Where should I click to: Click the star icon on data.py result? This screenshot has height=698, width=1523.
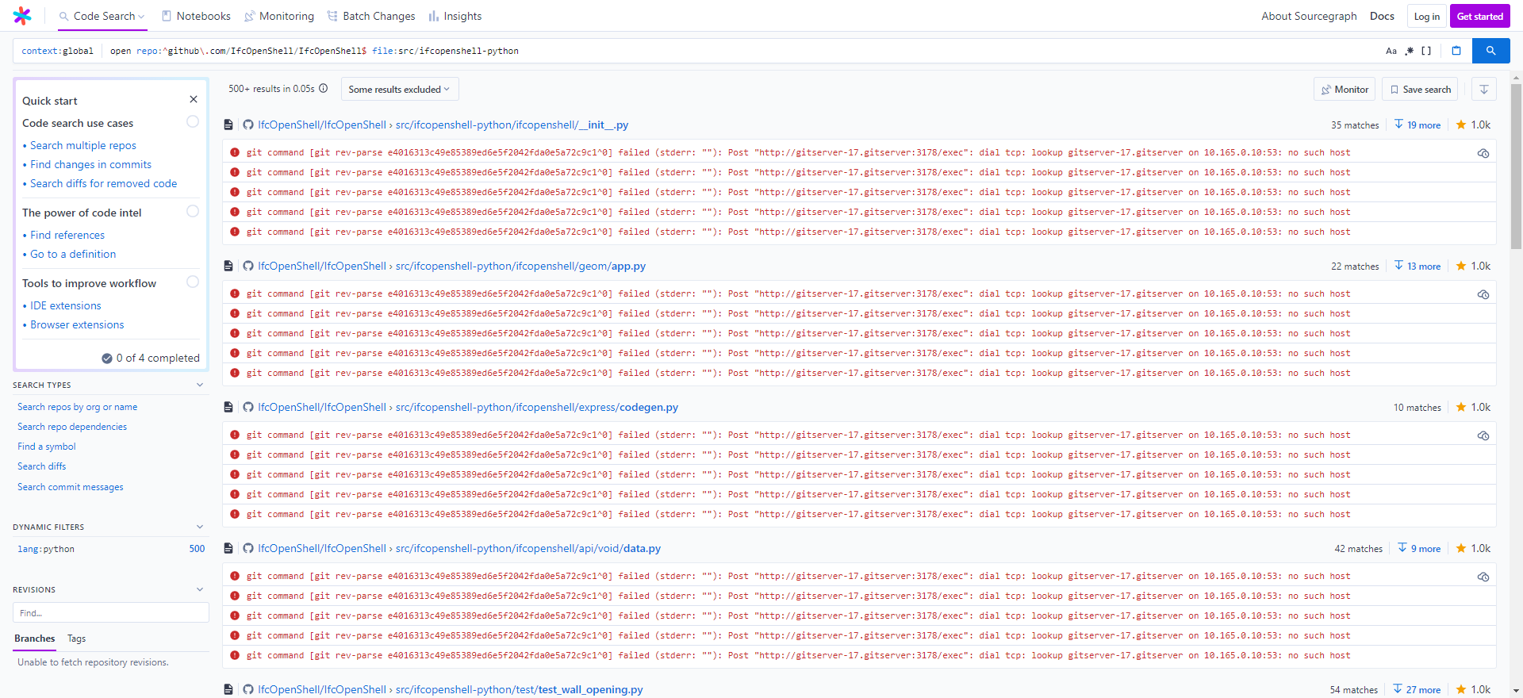tap(1461, 548)
